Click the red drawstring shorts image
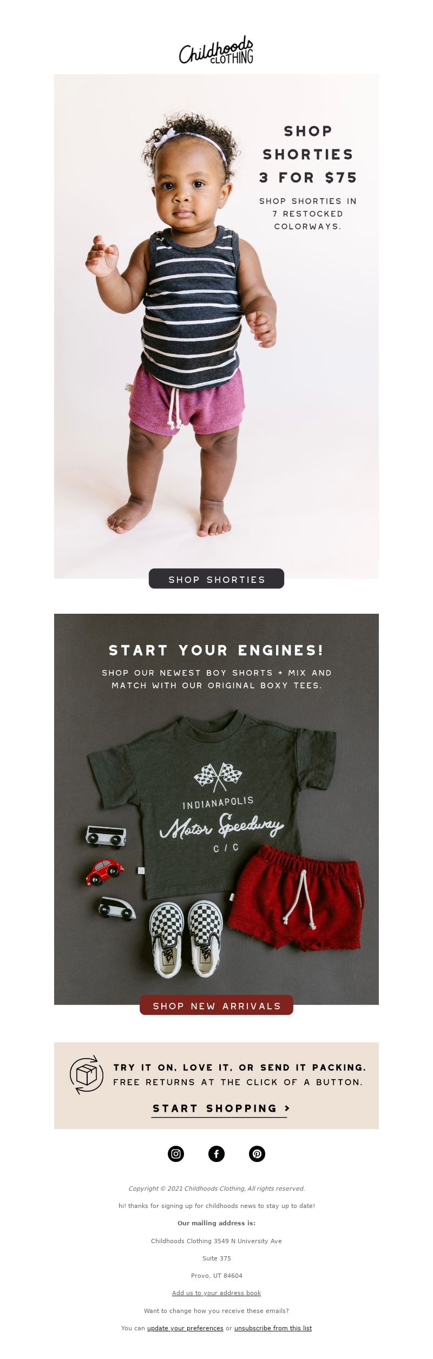Viewport: 433px width, 1359px height. [x=295, y=898]
